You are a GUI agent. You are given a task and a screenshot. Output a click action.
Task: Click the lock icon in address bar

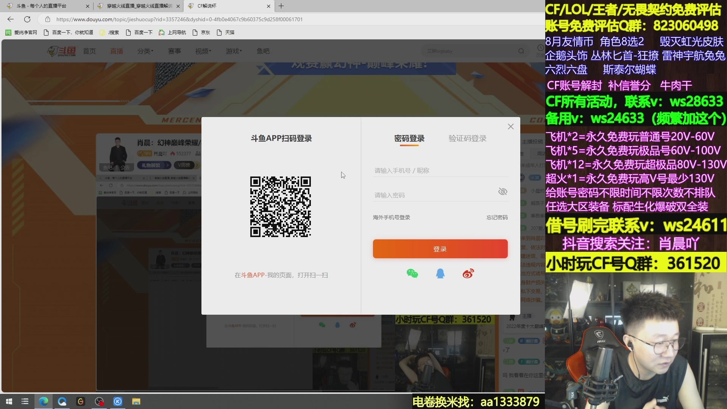48,19
